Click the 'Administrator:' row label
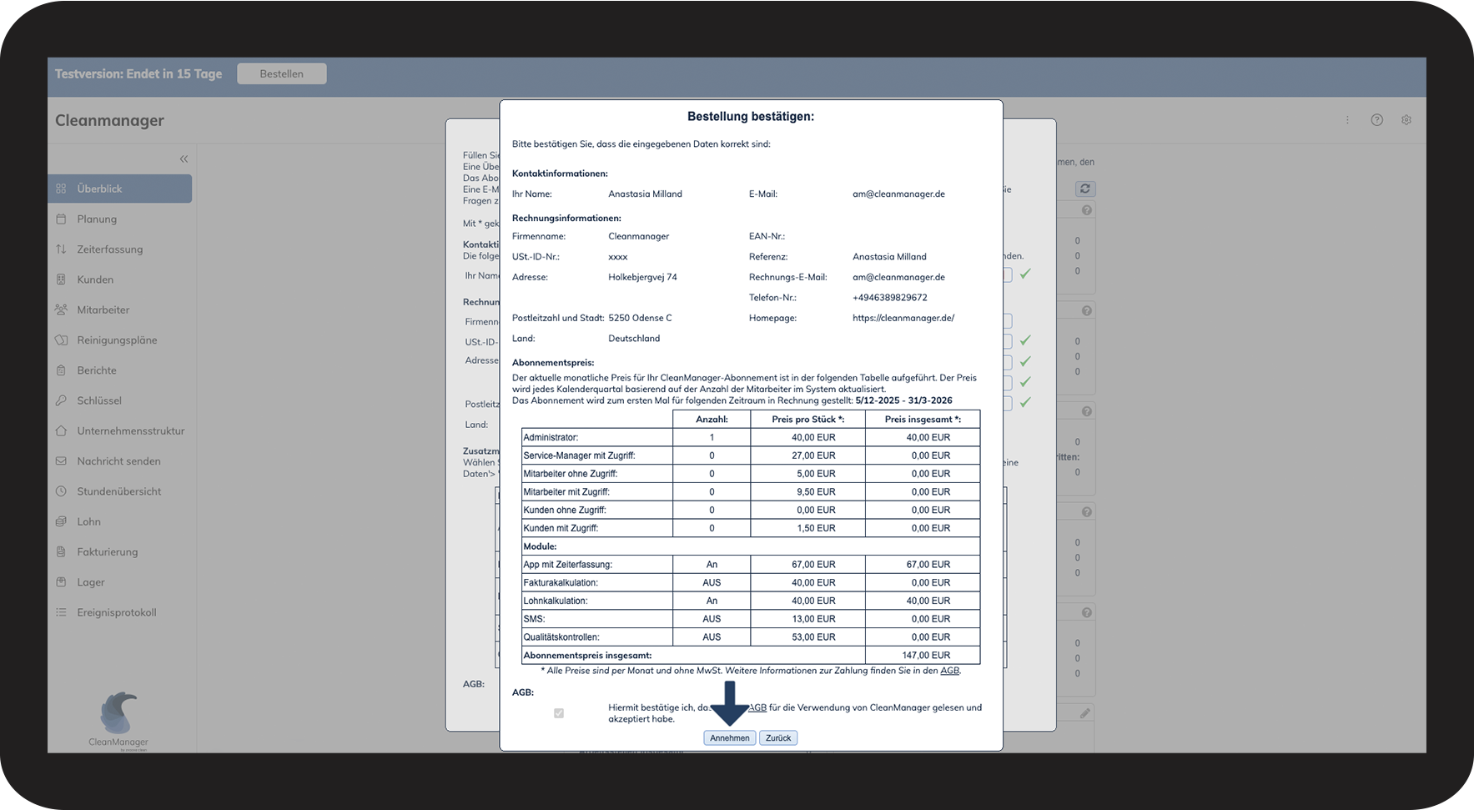 pyautogui.click(x=551, y=437)
